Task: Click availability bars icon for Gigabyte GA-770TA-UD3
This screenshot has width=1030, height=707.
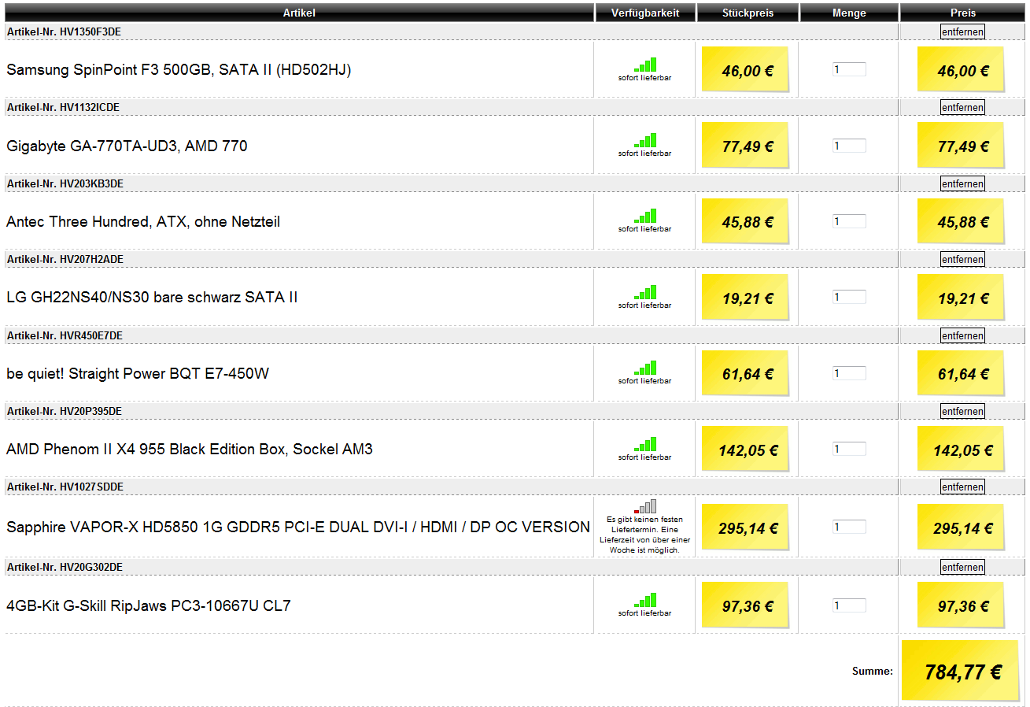Action: point(644,140)
